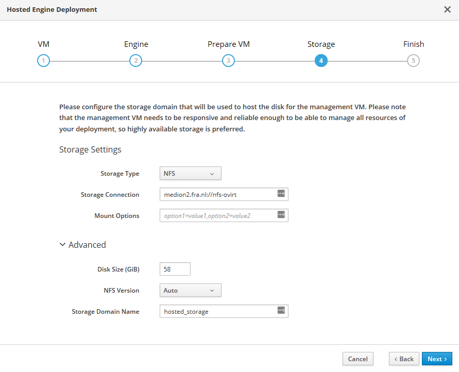This screenshot has height=372, width=459.
Task: Close the Hosted Engine Deployment dialog
Action: (447, 10)
